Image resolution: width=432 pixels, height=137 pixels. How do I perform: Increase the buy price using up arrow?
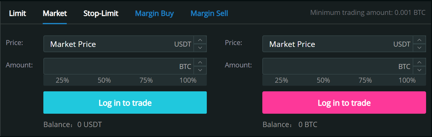(200, 40)
